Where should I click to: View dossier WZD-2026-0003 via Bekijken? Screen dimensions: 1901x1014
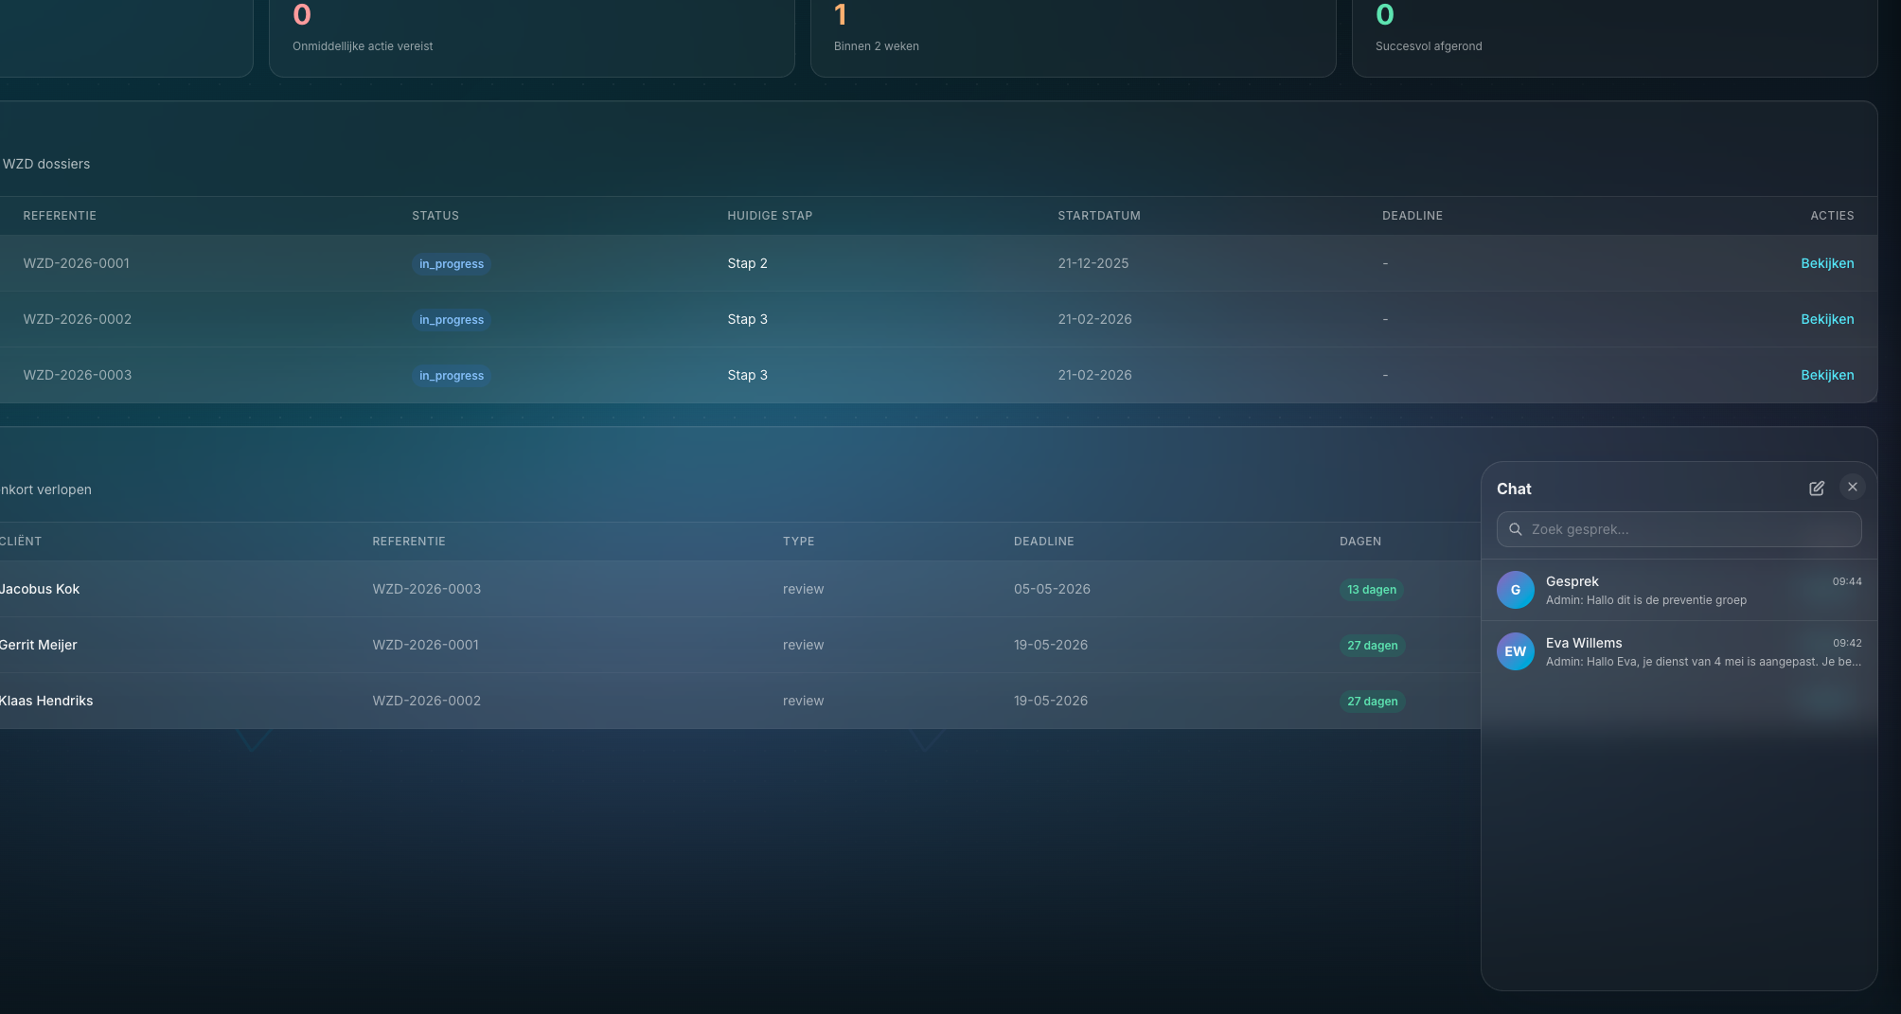click(x=1827, y=375)
